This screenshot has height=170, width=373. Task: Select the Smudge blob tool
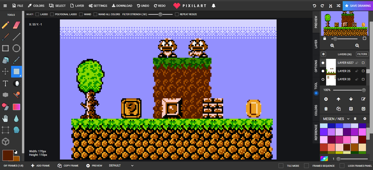[17, 130]
